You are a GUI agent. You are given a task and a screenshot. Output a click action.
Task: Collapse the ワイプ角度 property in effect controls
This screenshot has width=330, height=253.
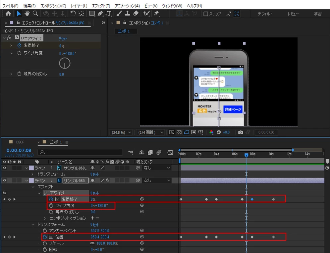coord(12,53)
